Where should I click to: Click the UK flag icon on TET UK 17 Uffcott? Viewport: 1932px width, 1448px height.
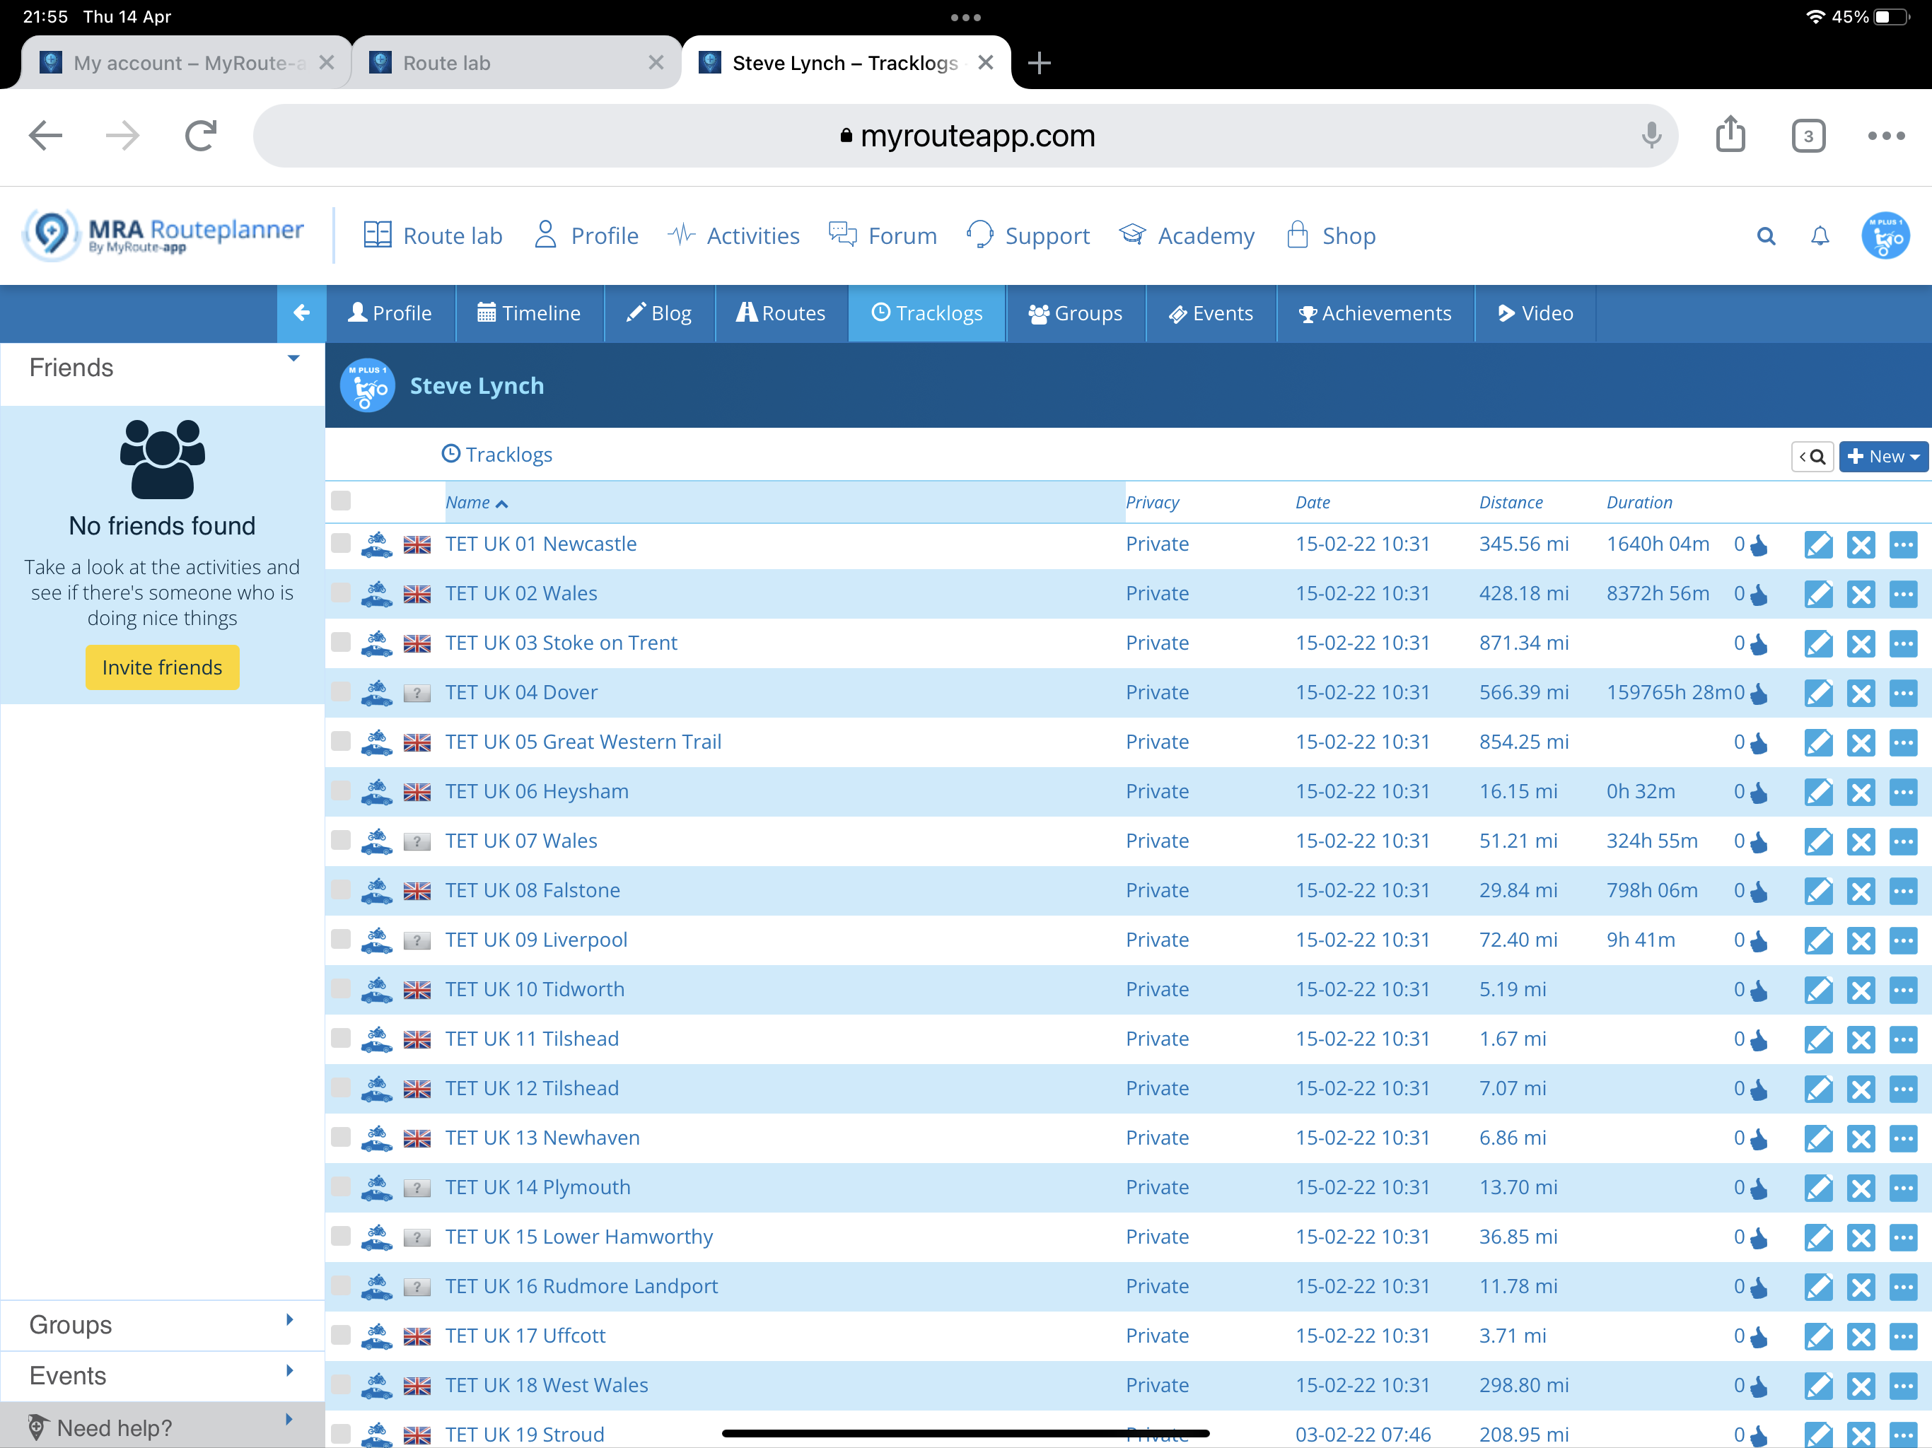coord(417,1336)
